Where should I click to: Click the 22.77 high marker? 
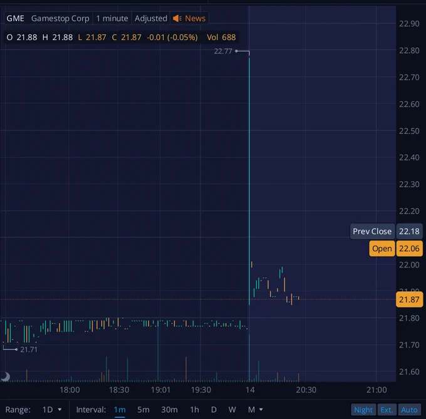223,51
